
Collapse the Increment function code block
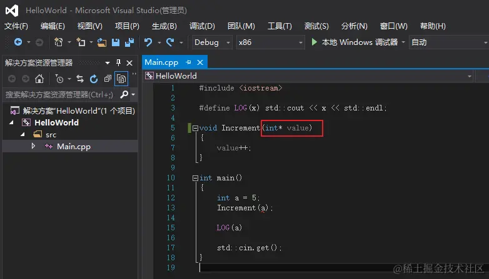(195, 128)
